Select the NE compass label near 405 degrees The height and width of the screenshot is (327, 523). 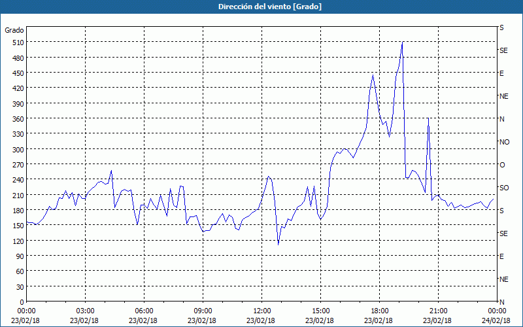pyautogui.click(x=503, y=96)
